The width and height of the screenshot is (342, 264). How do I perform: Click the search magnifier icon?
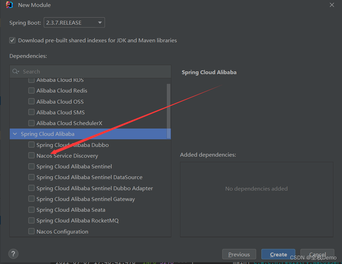16,71
